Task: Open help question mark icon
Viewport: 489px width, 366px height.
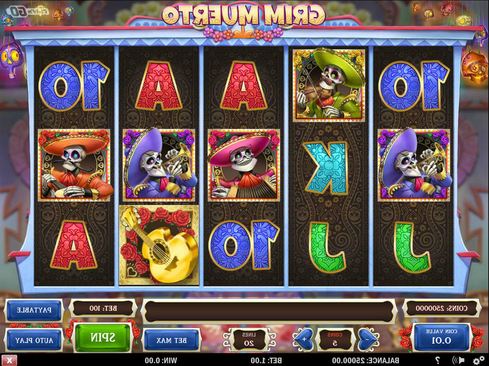Action: coord(437,360)
